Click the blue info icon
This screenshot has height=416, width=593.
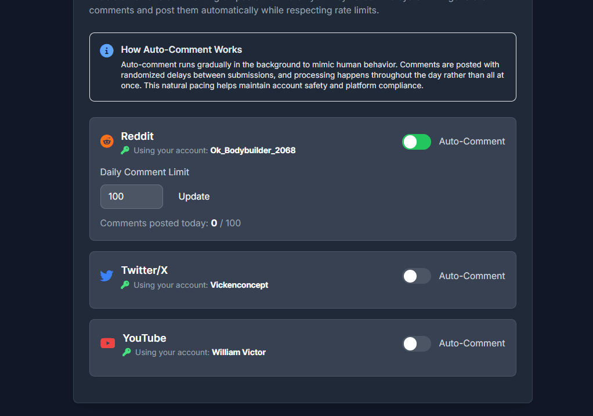tap(107, 50)
